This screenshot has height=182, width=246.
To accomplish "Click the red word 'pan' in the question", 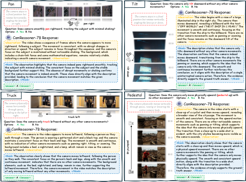I will tap(47, 29).
